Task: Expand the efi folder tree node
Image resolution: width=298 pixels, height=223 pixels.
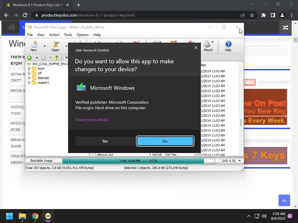Action: coord(29,73)
